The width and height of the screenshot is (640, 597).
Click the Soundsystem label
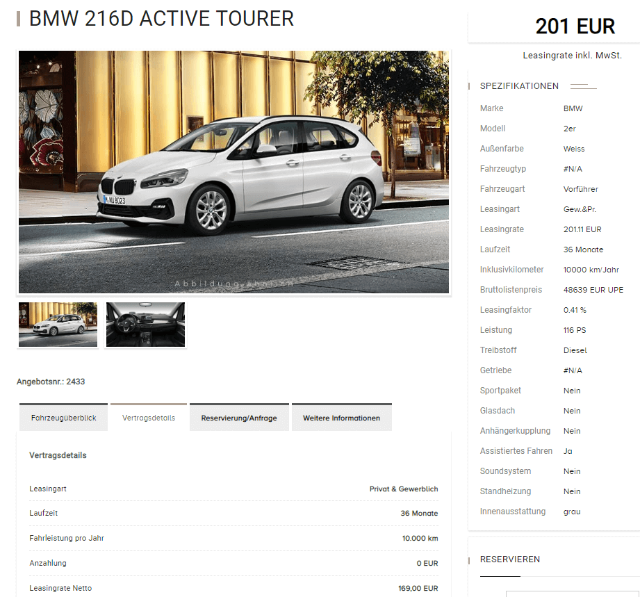[x=505, y=471]
